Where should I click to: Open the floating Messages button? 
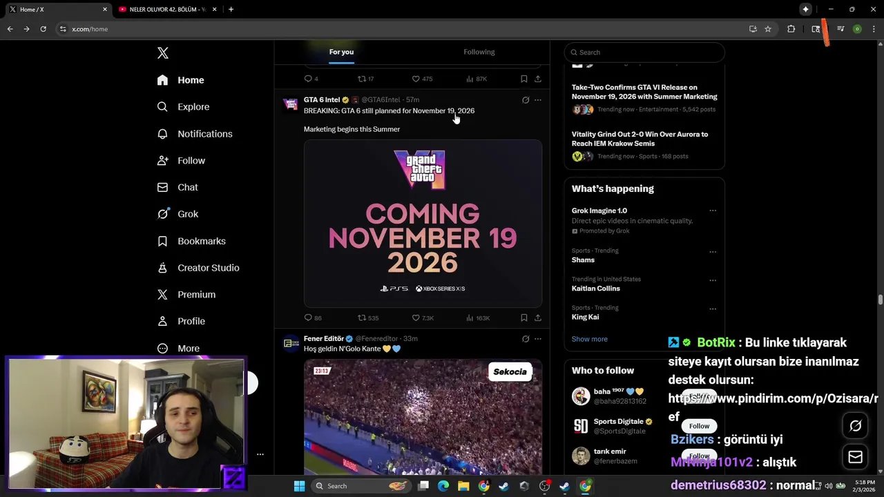(855, 457)
